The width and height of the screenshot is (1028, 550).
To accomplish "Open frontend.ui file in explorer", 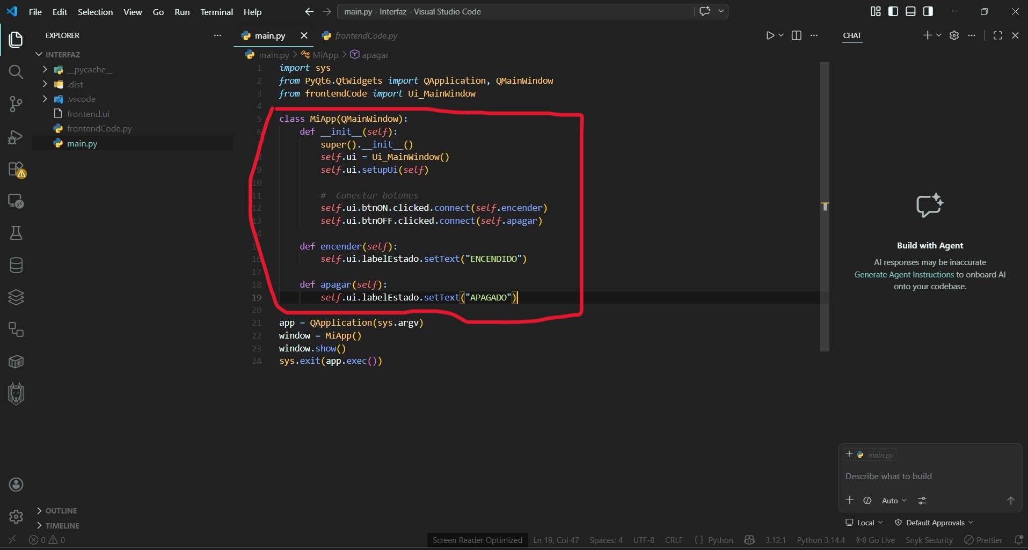I will pos(88,114).
